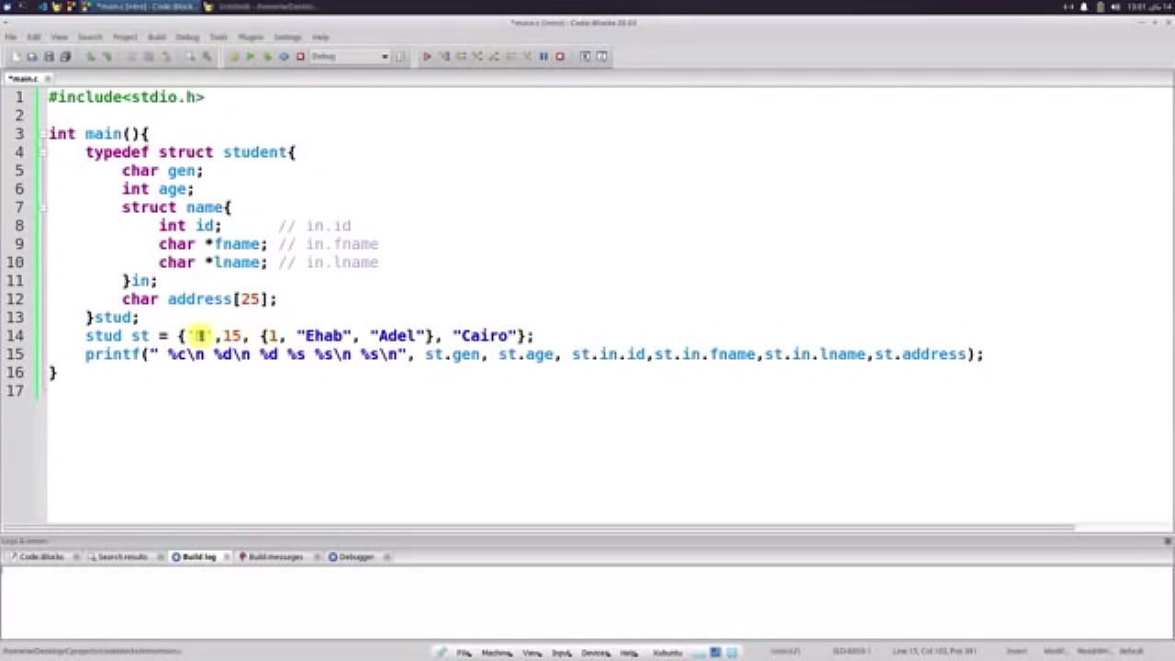Open the Build menu

click(x=157, y=37)
